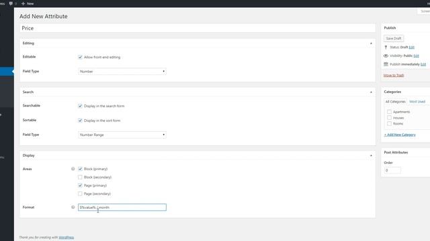This screenshot has width=430, height=241.
Task: Click the Price title input field
Action: click(x=198, y=28)
